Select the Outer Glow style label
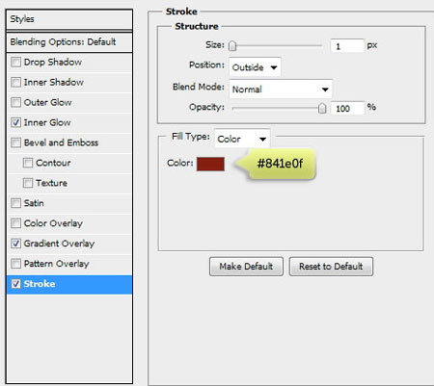434x386 pixels. pos(48,102)
